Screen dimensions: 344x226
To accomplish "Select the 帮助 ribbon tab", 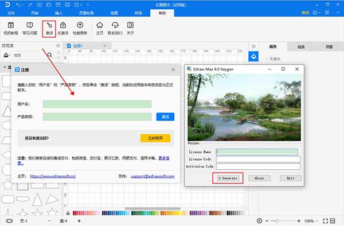I will pyautogui.click(x=162, y=13).
